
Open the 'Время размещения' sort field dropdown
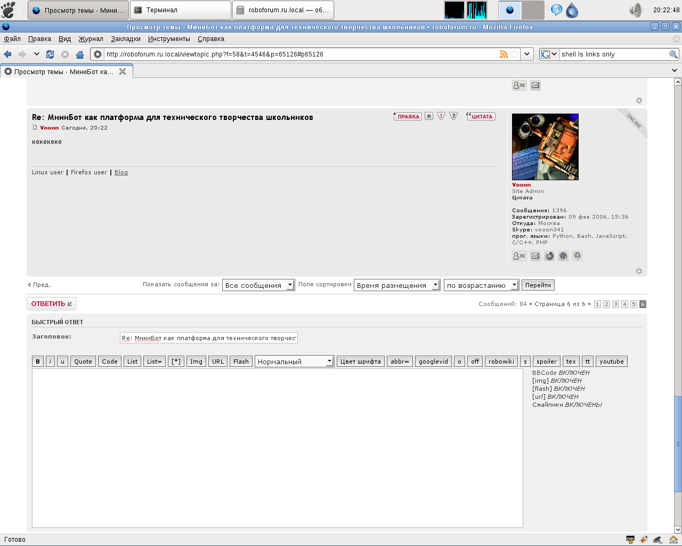pos(397,285)
